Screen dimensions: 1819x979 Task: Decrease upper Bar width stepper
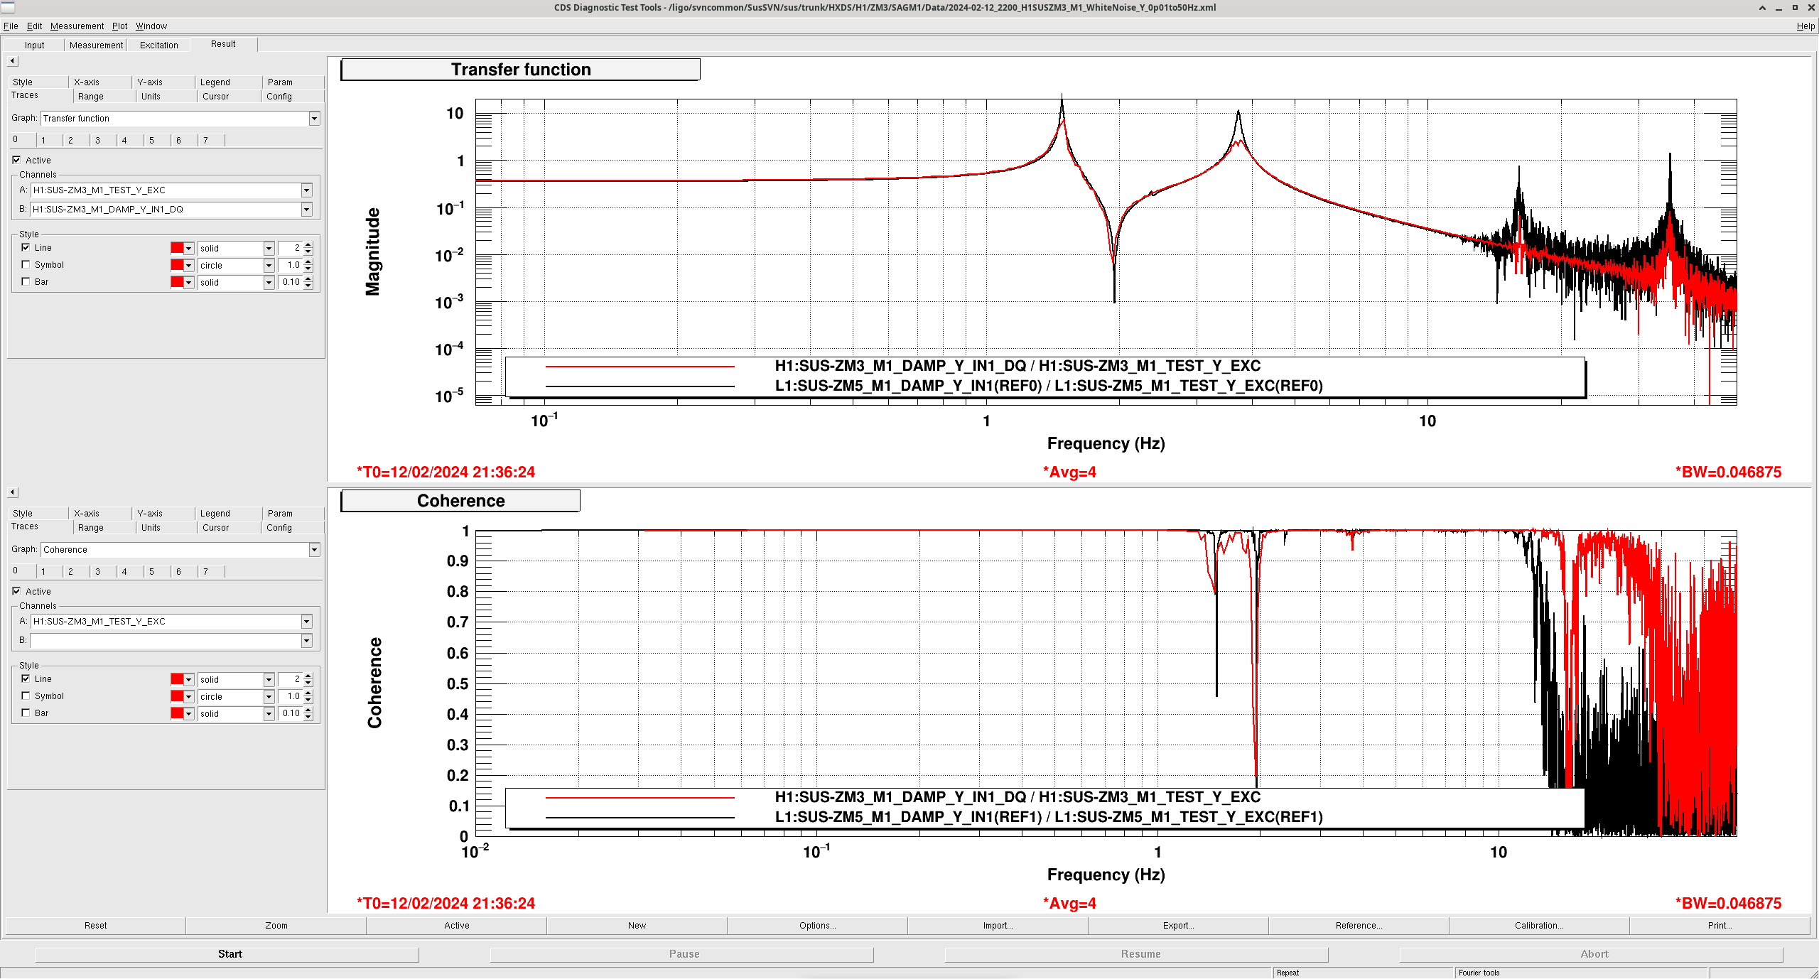[308, 286]
